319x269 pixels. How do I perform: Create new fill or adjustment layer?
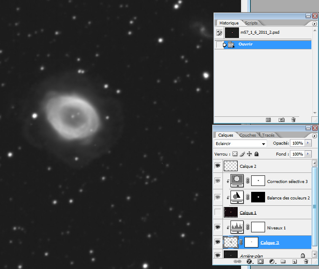tap(272, 261)
